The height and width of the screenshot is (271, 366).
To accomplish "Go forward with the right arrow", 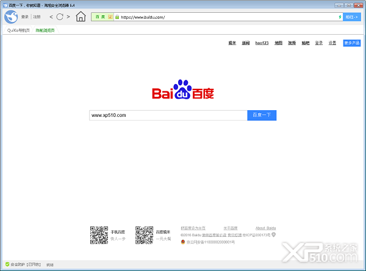I will click(68, 17).
